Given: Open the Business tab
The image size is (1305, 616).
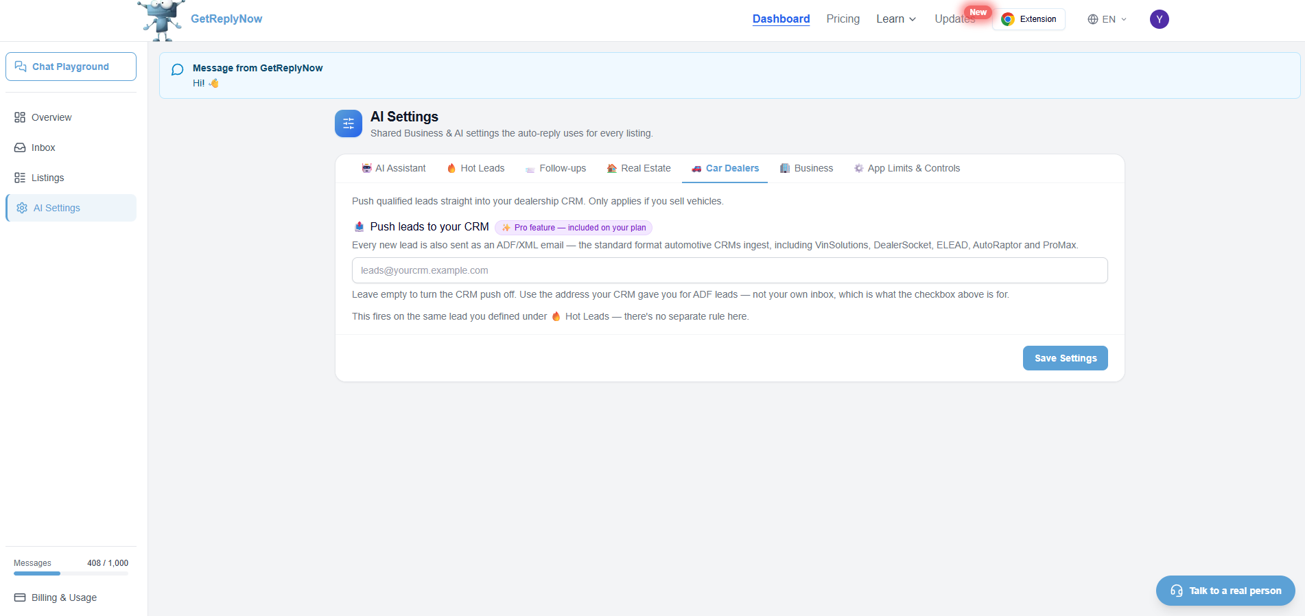Looking at the screenshot, I should [807, 168].
